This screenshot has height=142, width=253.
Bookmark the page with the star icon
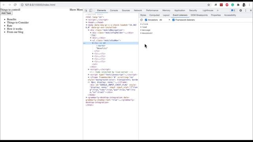pos(209,5)
